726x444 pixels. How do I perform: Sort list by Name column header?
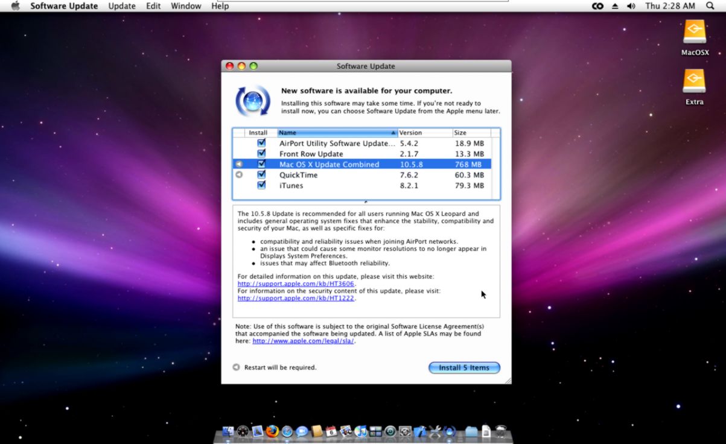click(x=337, y=133)
